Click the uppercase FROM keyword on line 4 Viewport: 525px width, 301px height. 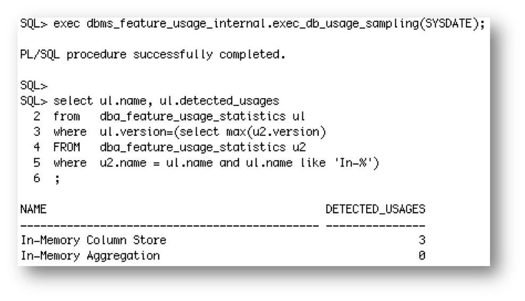pyautogui.click(x=66, y=145)
